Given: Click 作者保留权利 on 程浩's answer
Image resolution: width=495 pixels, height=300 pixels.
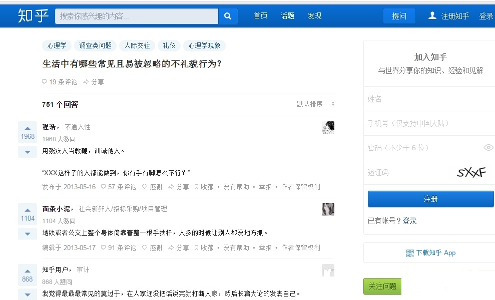Looking at the screenshot, I should (300, 187).
